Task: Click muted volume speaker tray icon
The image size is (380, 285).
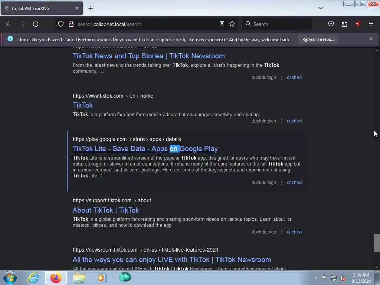Action: pyautogui.click(x=343, y=278)
